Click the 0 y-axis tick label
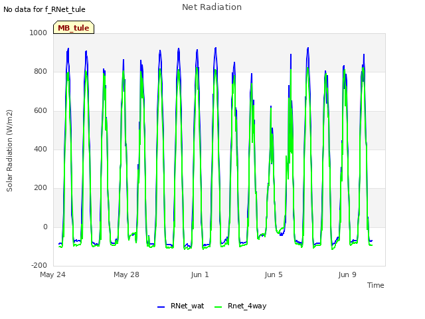This screenshot has height=319, width=425. tap(45, 227)
